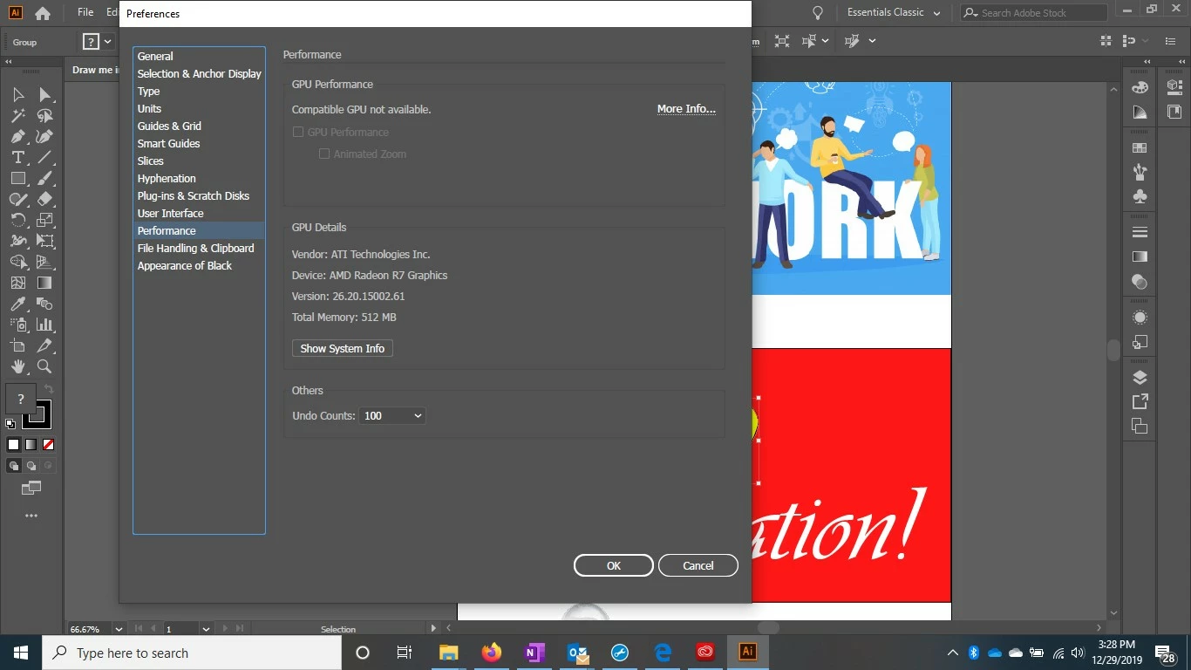
Task: Show hidden system tray icons
Action: (x=952, y=653)
